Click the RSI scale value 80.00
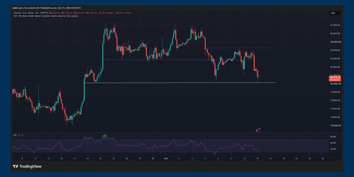 (332, 137)
